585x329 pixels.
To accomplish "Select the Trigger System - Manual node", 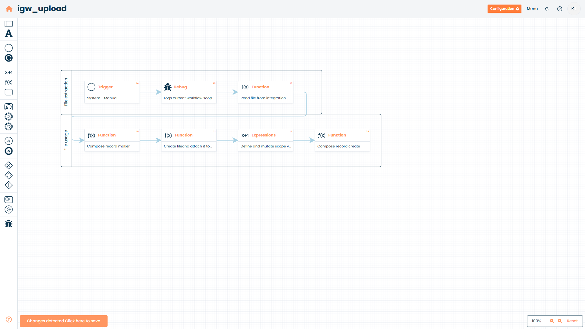I will pyautogui.click(x=112, y=92).
